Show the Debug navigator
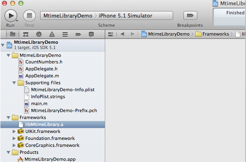Viewport: 246px width, 162px height. [65, 34]
